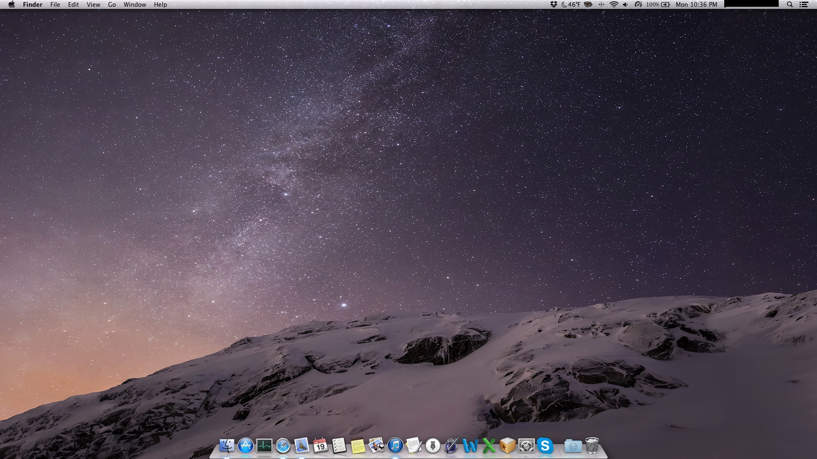Viewport: 817px width, 459px height.
Task: Open System Preferences gear icon
Action: pos(526,445)
